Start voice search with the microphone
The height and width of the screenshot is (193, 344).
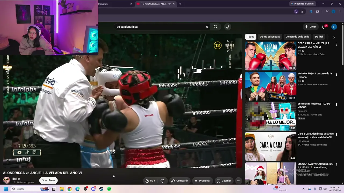228,27
